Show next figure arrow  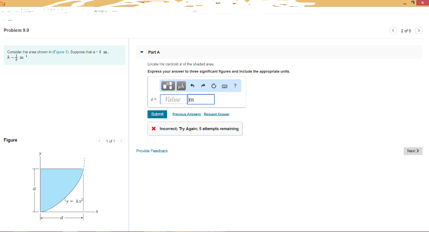tap(121, 141)
